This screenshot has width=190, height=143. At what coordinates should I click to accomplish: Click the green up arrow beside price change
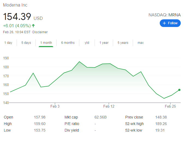point(33,26)
